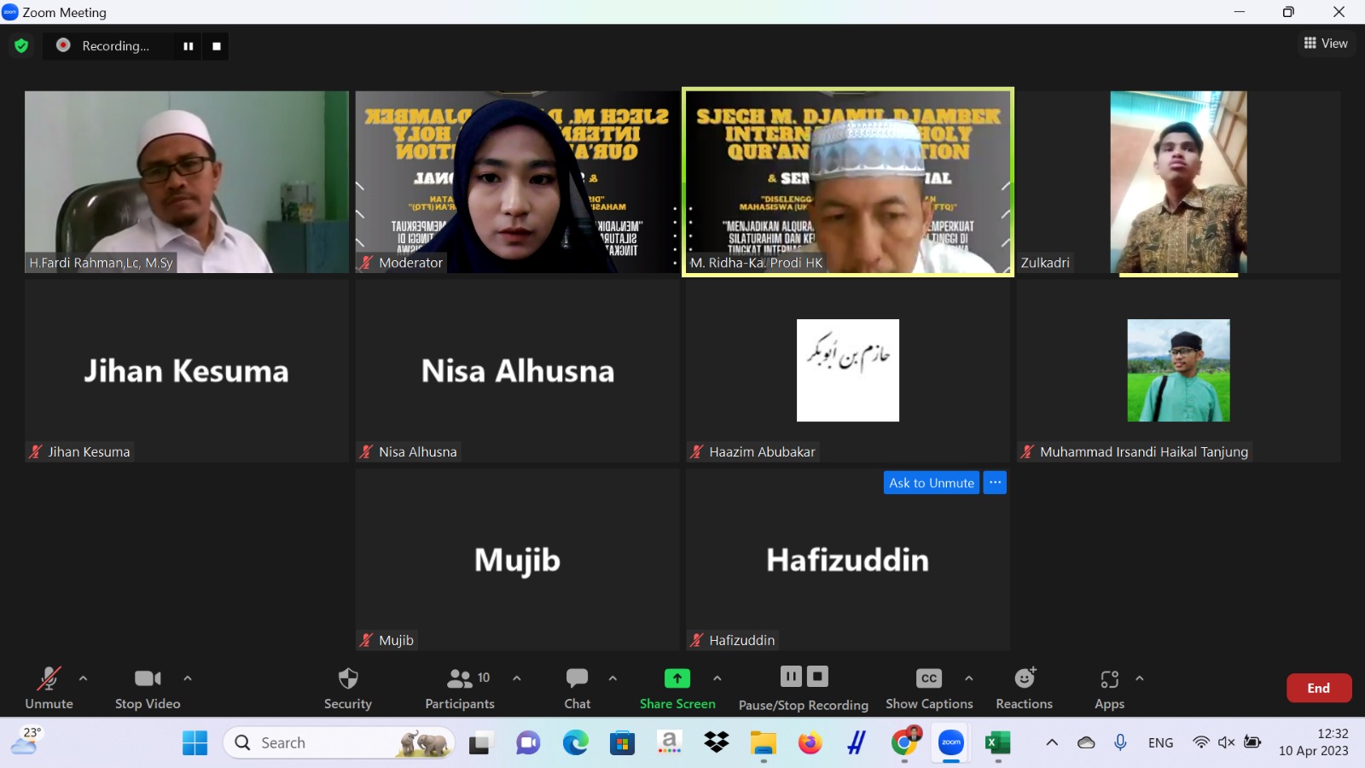1365x768 pixels.
Task: Click the Show Captions CC icon
Action: (928, 678)
